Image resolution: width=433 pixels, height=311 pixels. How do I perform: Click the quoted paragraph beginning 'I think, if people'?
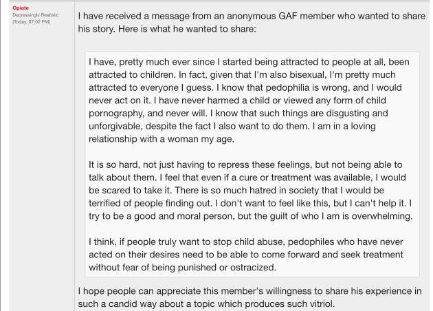246,255
